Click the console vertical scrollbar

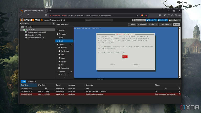[x=180, y=52]
